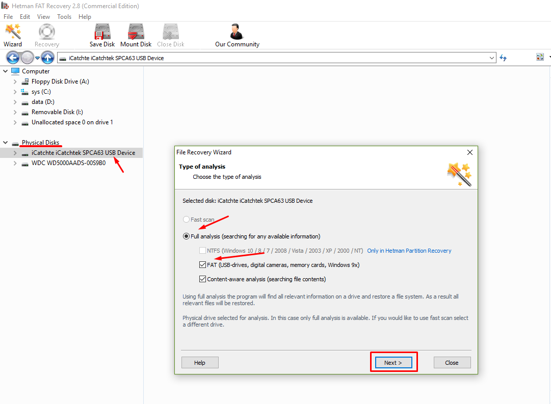551x404 pixels.
Task: Collapse the Physical Disks tree node
Action: [6, 143]
